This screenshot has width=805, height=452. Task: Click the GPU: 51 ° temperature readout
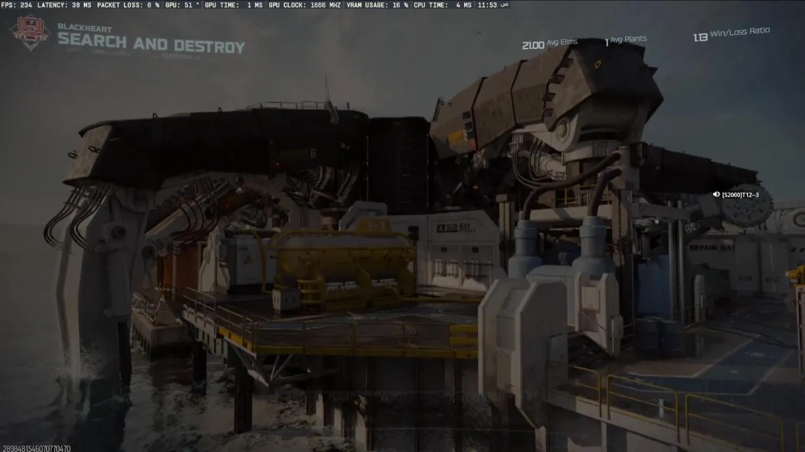tap(182, 5)
